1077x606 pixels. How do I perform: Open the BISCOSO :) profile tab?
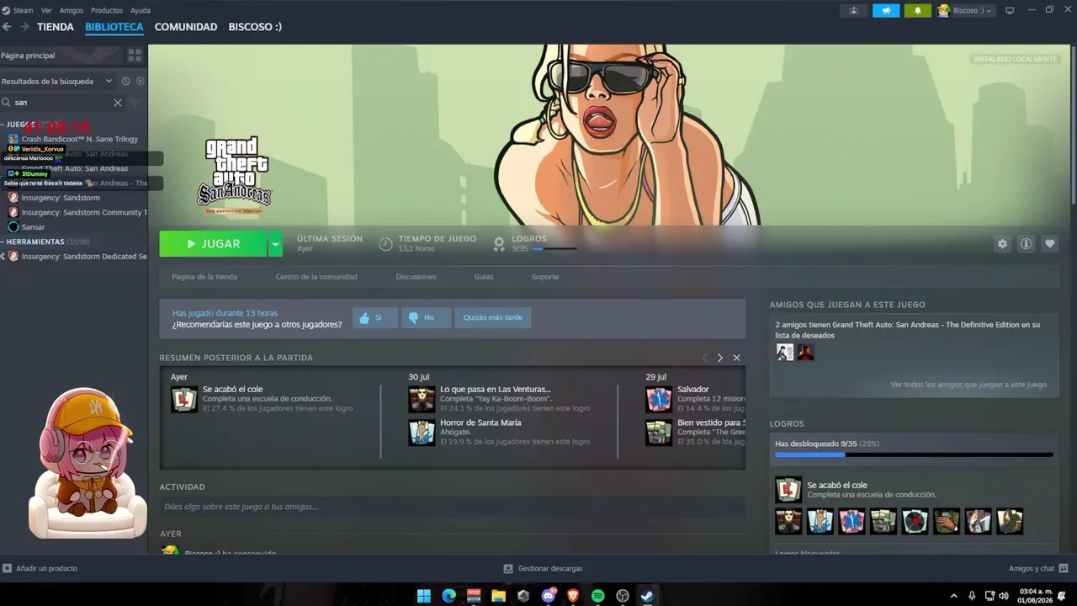tap(255, 27)
